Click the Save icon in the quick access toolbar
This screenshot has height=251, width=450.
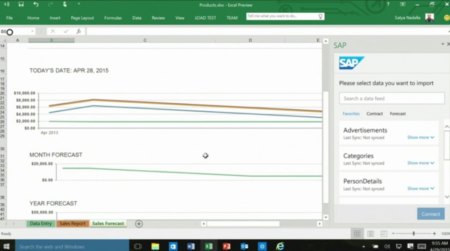pos(21,4)
